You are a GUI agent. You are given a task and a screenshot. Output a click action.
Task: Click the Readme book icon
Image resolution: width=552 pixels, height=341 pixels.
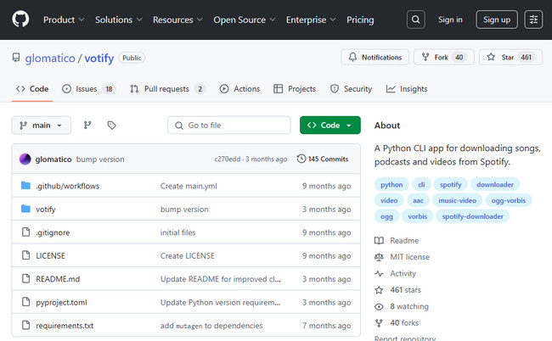coord(379,240)
